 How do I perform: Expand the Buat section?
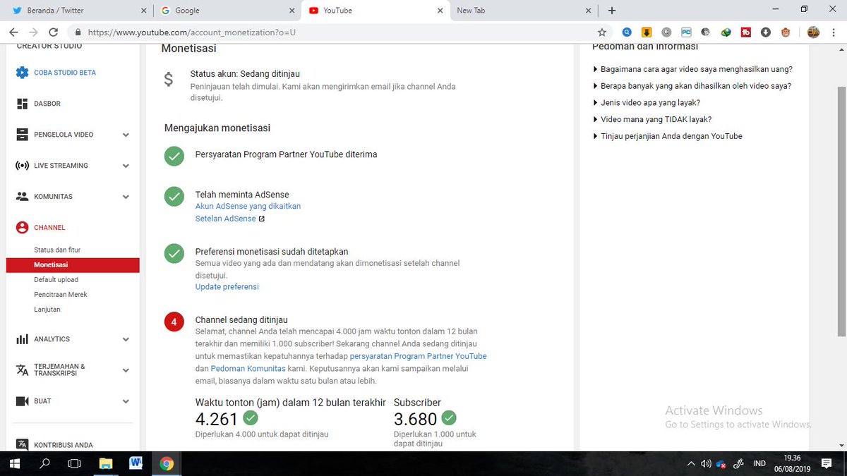126,401
